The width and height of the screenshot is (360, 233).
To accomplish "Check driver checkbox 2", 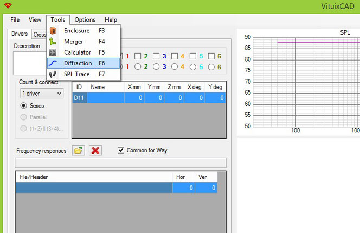I will pyautogui.click(x=138, y=56).
